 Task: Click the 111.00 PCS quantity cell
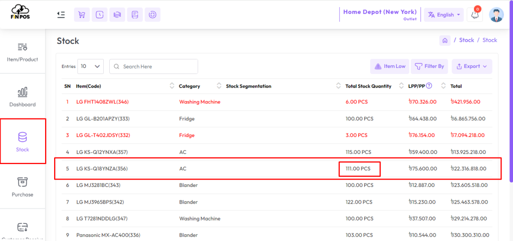click(358, 169)
